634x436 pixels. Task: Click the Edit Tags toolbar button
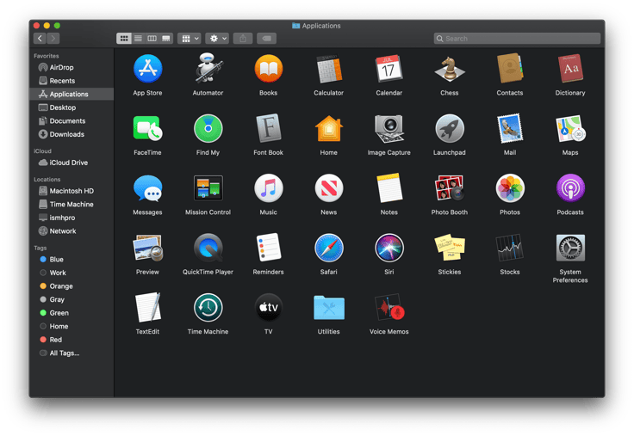pyautogui.click(x=266, y=39)
